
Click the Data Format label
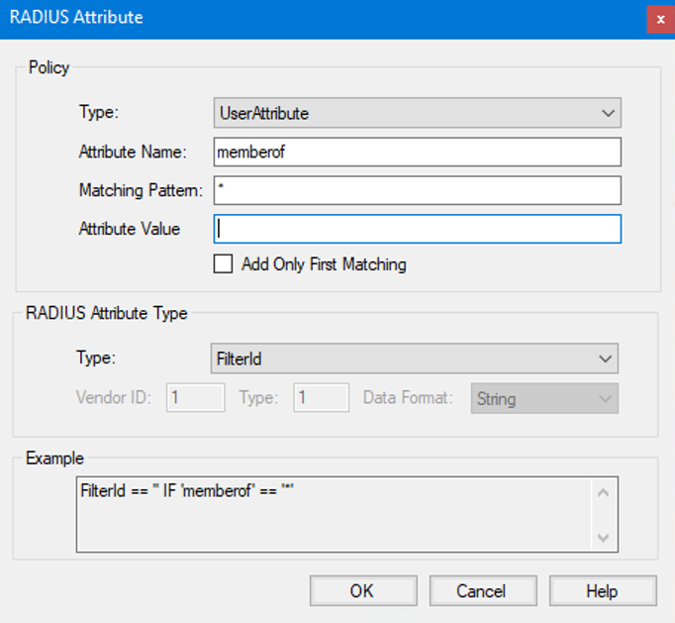pyautogui.click(x=408, y=397)
